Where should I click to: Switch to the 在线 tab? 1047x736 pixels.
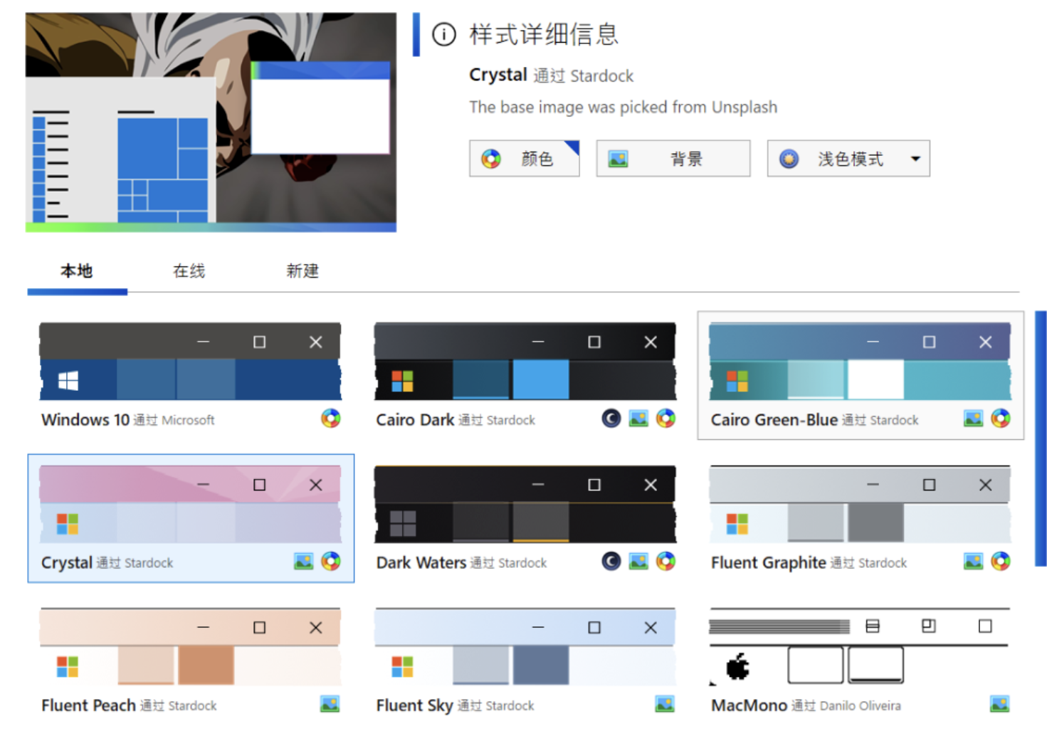point(188,271)
